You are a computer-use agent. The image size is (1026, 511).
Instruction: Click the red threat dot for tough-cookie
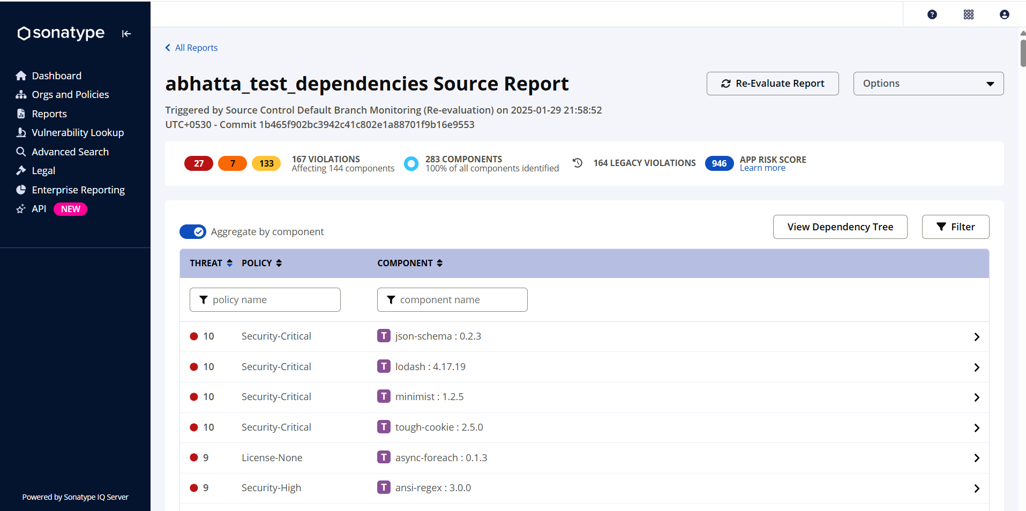tap(194, 427)
